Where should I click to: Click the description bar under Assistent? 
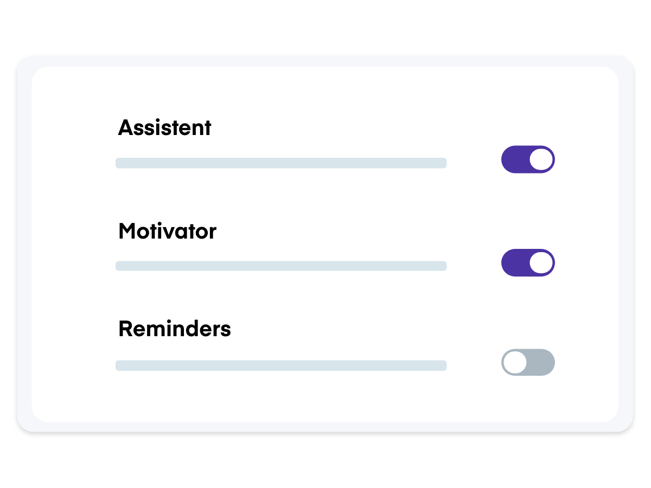[x=281, y=163]
